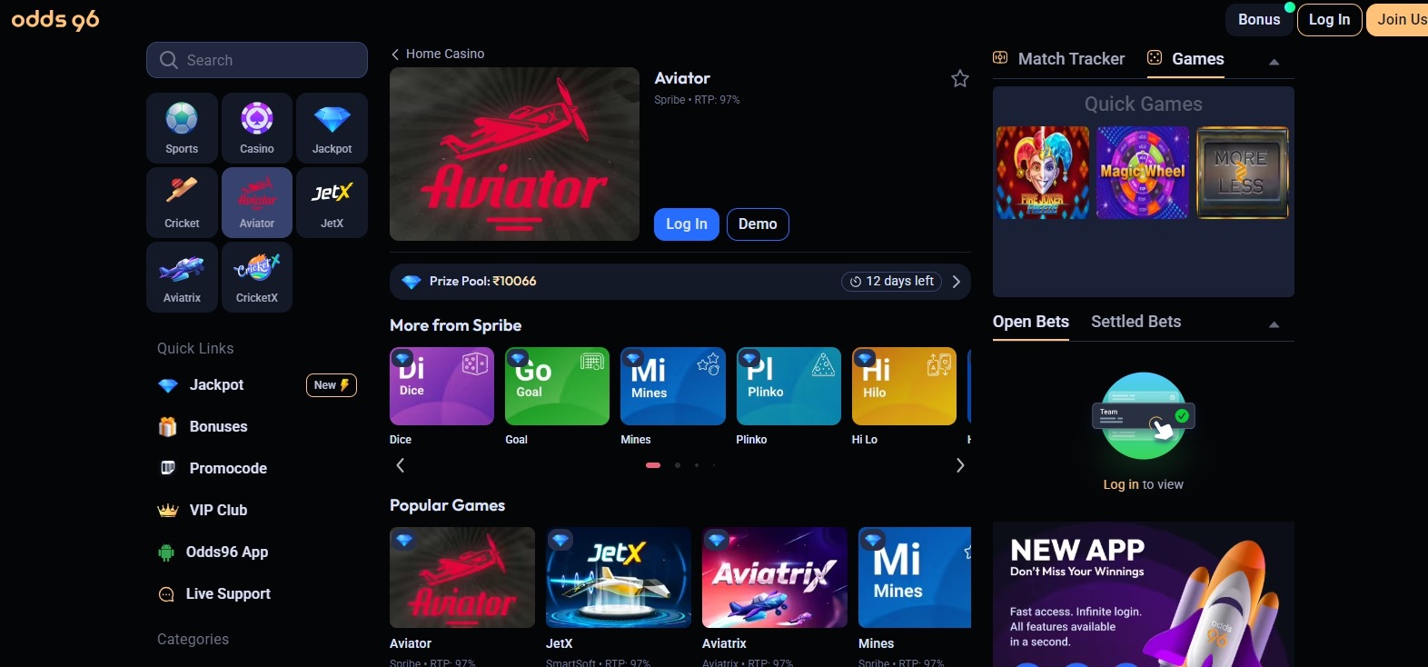Open the Sports category tile
Viewport: 1428px width, 667px height.
click(x=182, y=127)
